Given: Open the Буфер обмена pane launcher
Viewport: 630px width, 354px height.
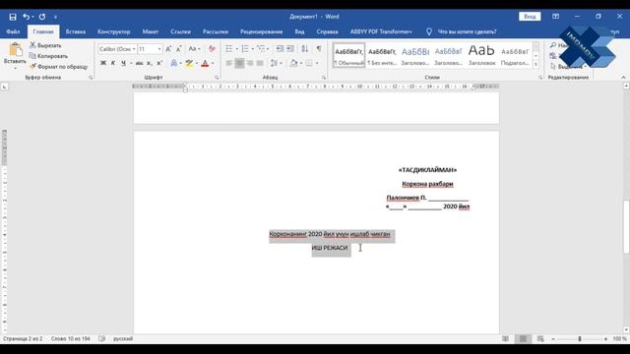Looking at the screenshot, I should (91, 77).
